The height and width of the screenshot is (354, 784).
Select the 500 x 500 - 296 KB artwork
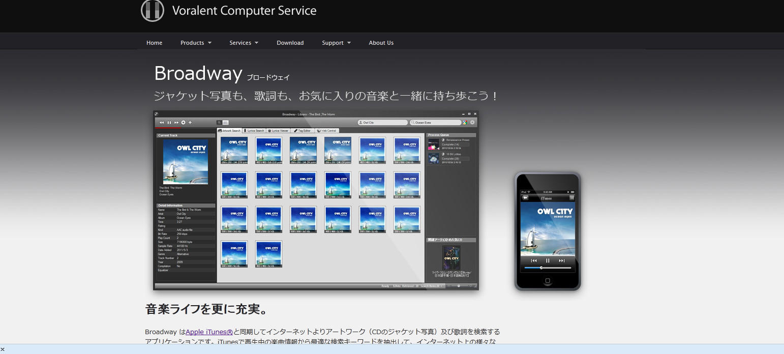(x=408, y=151)
